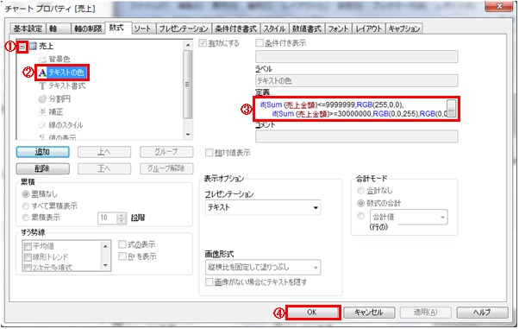Increase the 段階 stepper value
The width and height of the screenshot is (519, 329).
pos(122,215)
